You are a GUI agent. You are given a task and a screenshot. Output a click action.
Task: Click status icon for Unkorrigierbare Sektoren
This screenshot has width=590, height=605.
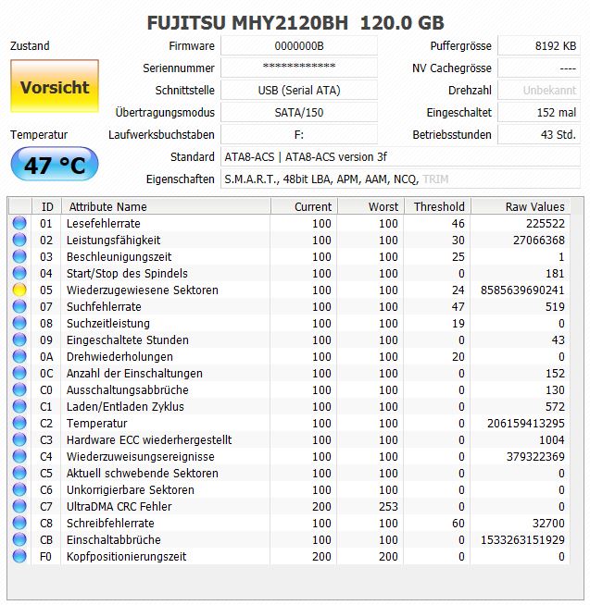coord(19,489)
